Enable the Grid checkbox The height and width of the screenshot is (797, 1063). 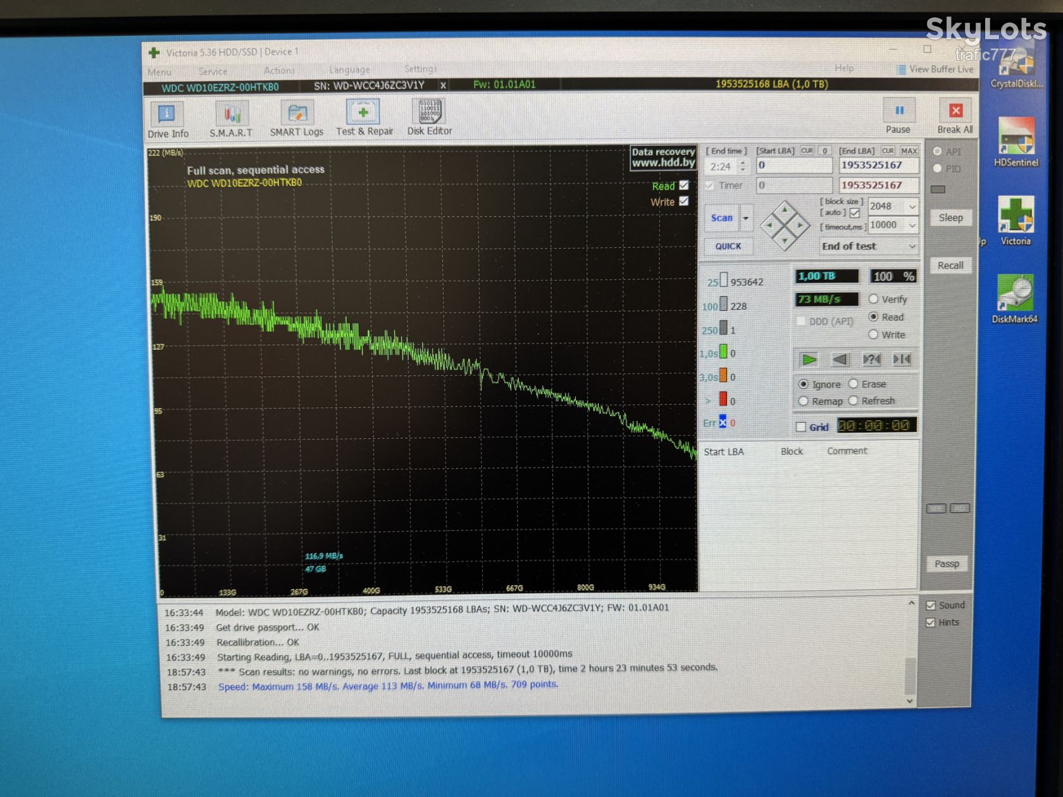tap(801, 427)
